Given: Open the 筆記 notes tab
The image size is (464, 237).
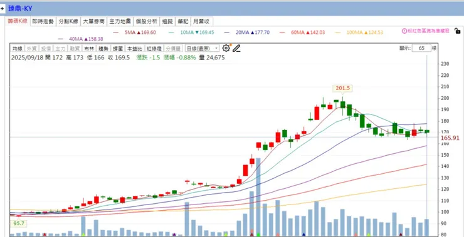Looking at the screenshot, I should click(x=183, y=21).
